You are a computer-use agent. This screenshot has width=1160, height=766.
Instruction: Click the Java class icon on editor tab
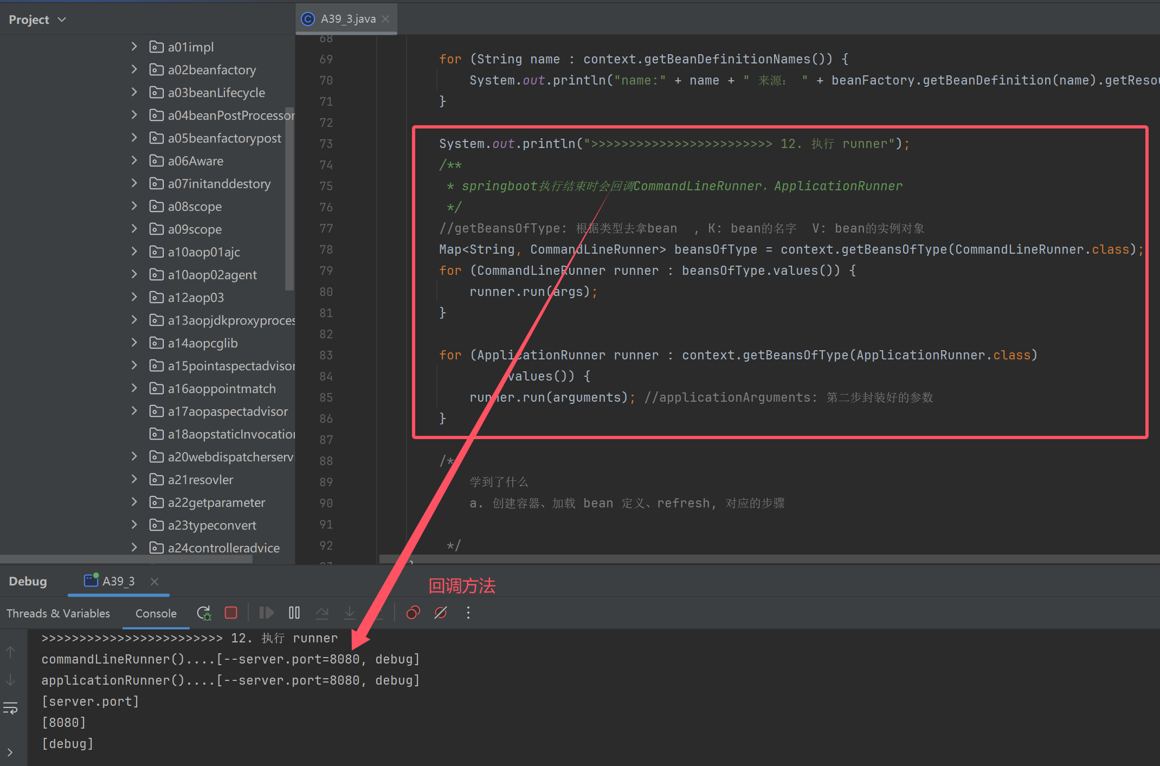tap(308, 19)
